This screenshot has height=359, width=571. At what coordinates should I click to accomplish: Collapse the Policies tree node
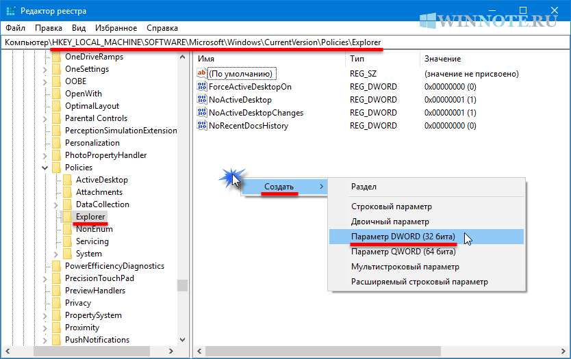45,168
